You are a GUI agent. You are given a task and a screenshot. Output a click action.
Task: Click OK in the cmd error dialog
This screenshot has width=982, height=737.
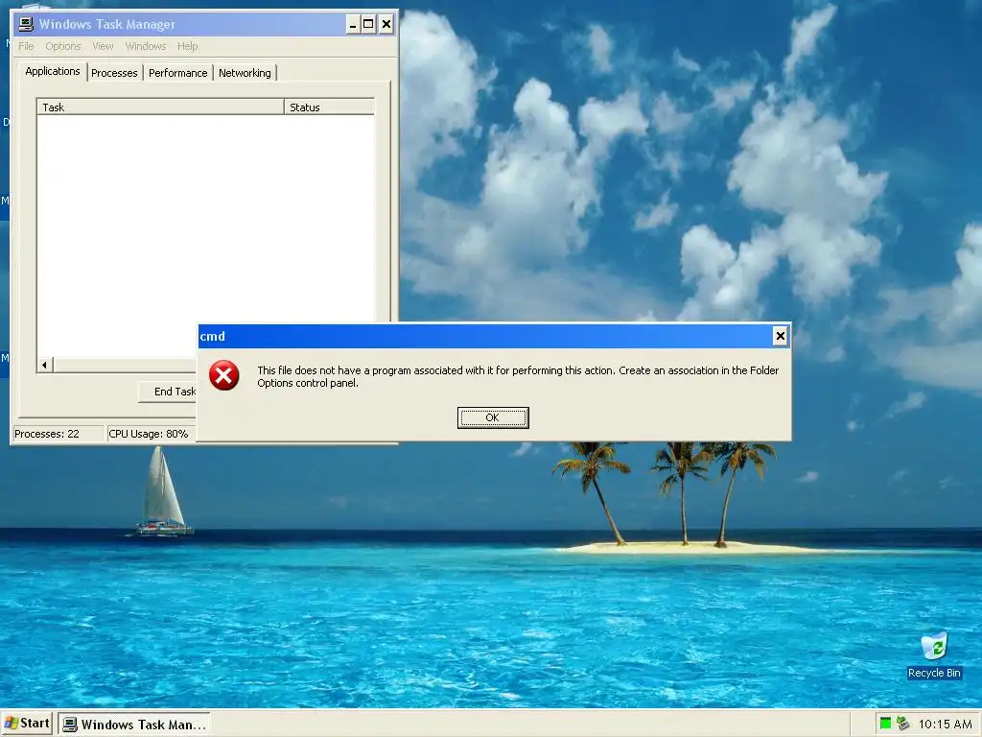493,417
